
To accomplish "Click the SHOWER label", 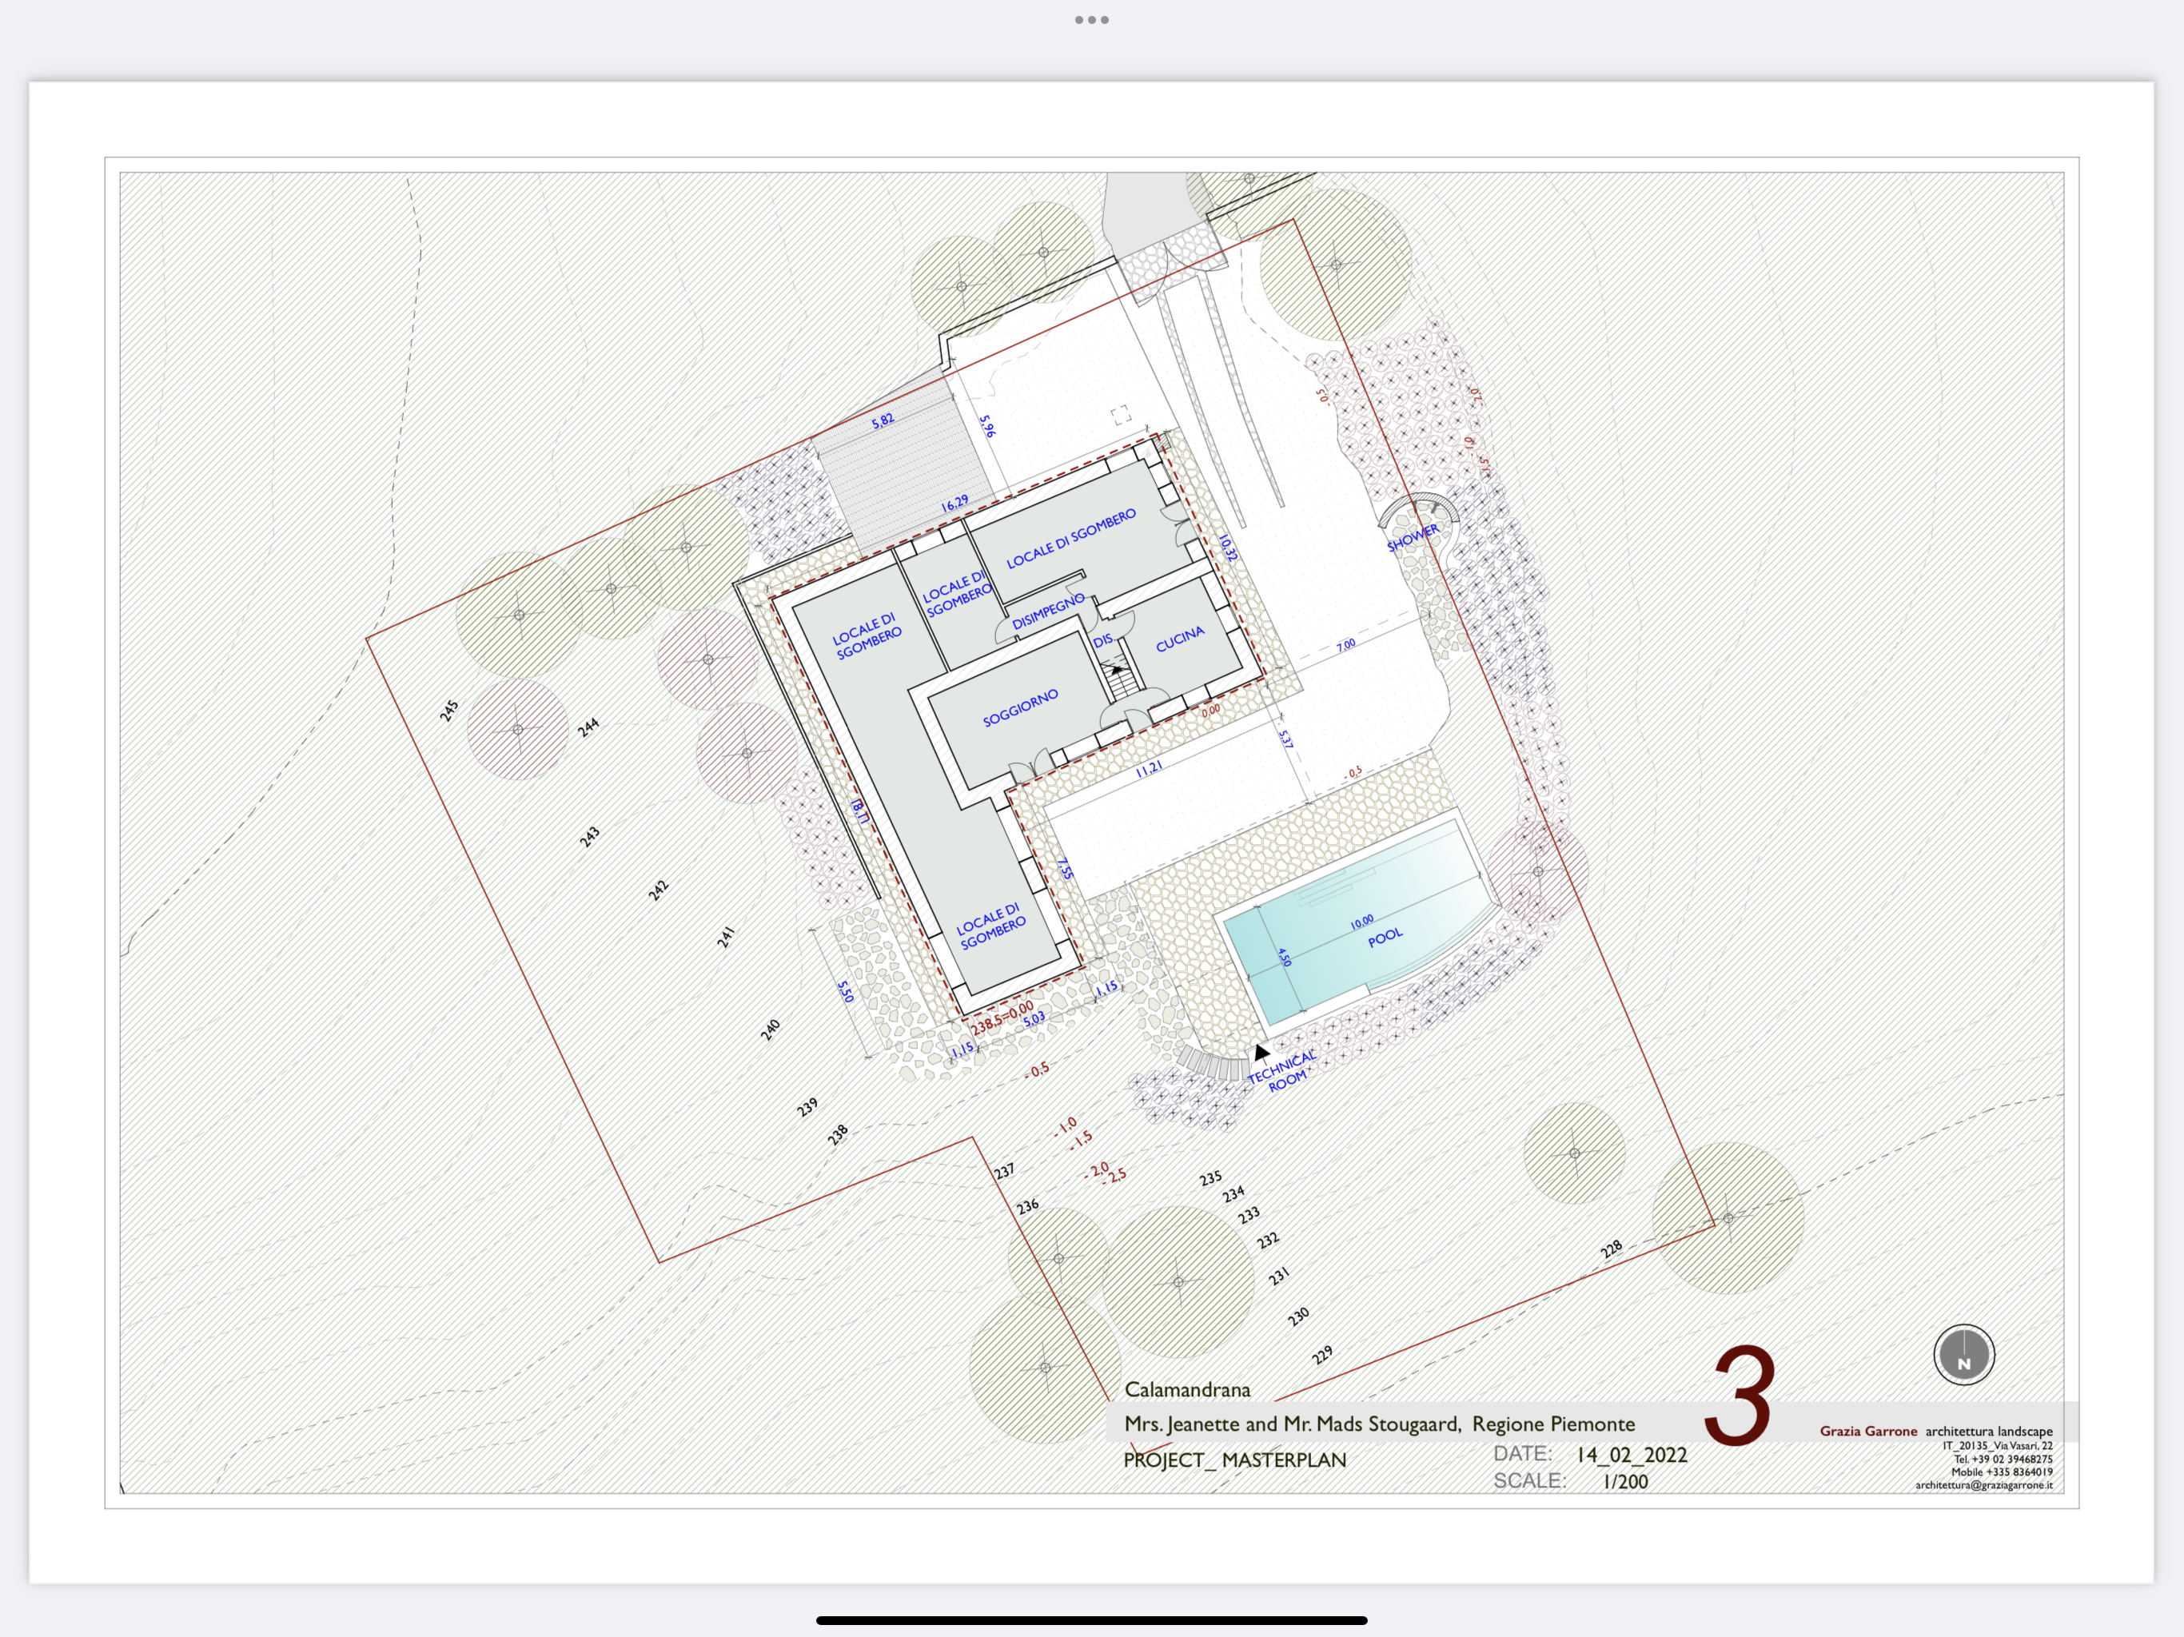I will pos(1413,538).
